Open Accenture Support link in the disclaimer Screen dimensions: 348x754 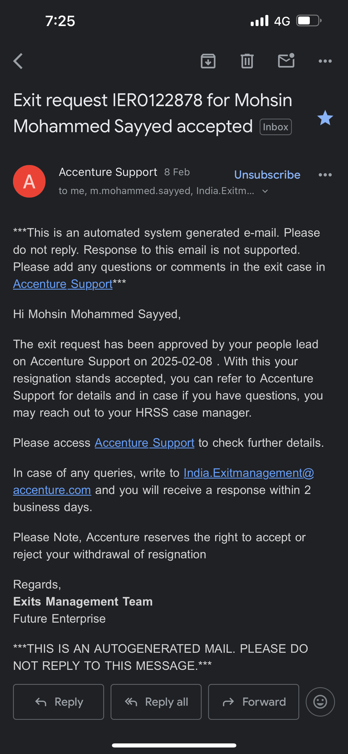[x=63, y=284]
